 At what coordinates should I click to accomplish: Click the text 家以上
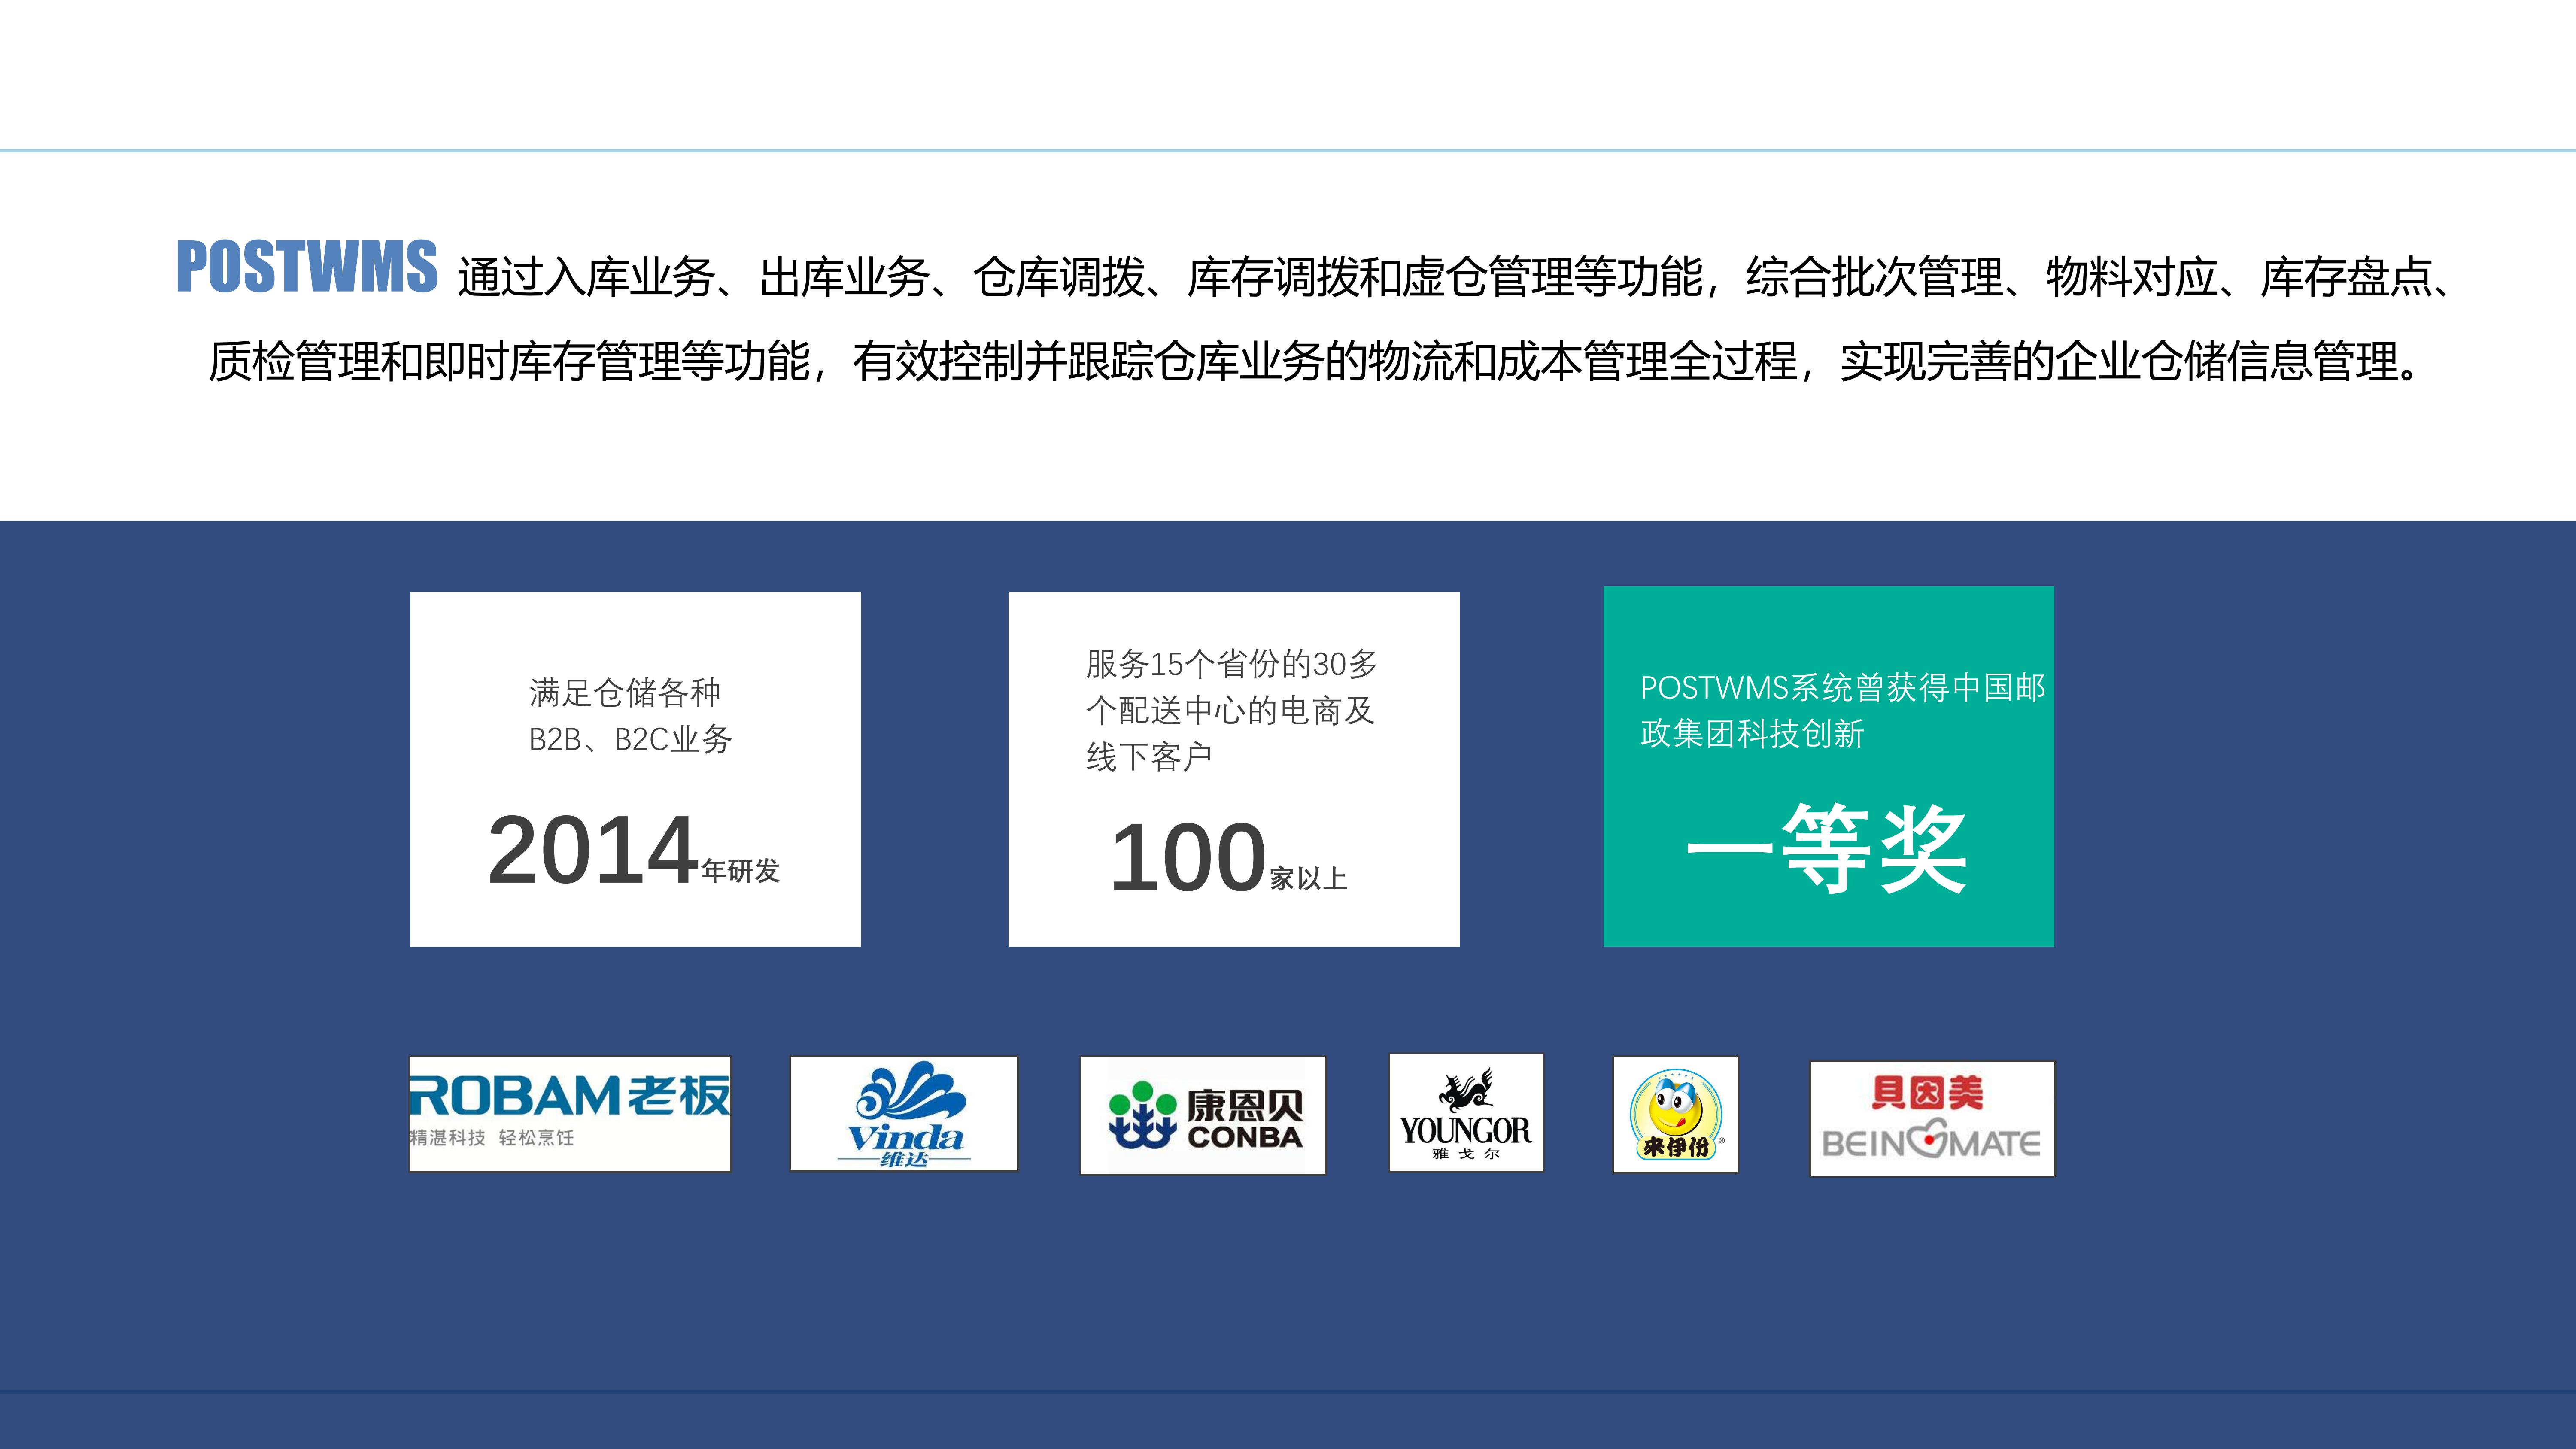pyautogui.click(x=1309, y=878)
